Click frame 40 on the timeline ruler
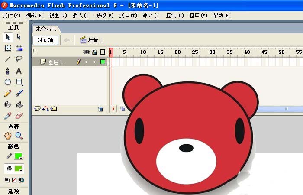Screen dimensions: 303x195 click(247, 52)
